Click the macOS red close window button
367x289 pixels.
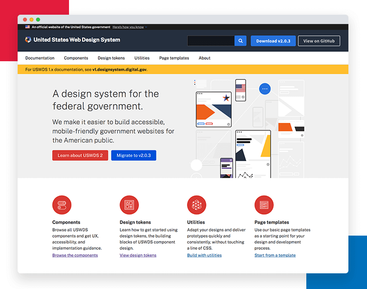(x=25, y=20)
